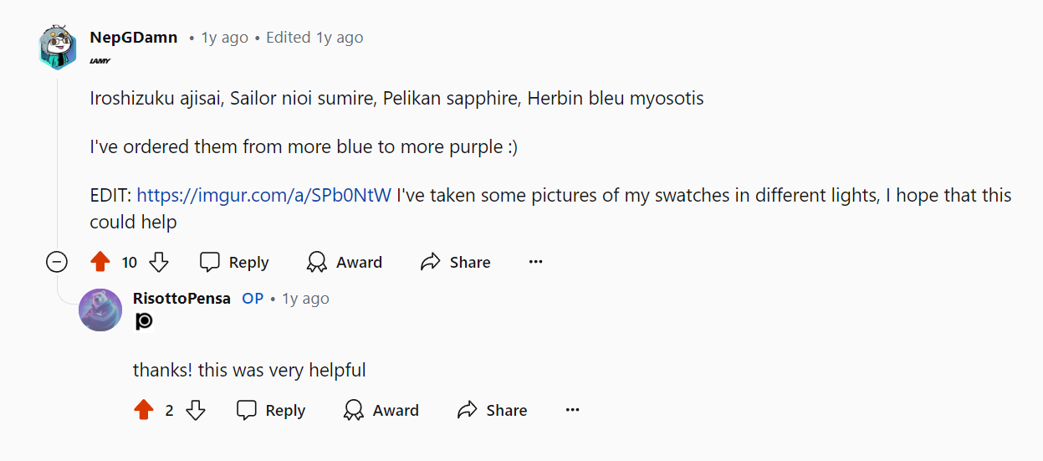
Task: Give an award to NepGDamn's comment
Action: (345, 263)
